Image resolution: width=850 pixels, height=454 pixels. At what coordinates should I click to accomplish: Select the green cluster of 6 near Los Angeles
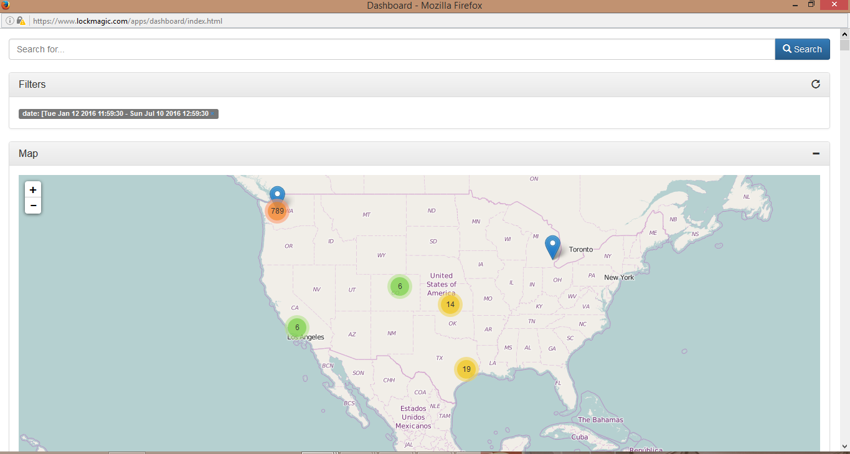[x=297, y=326]
